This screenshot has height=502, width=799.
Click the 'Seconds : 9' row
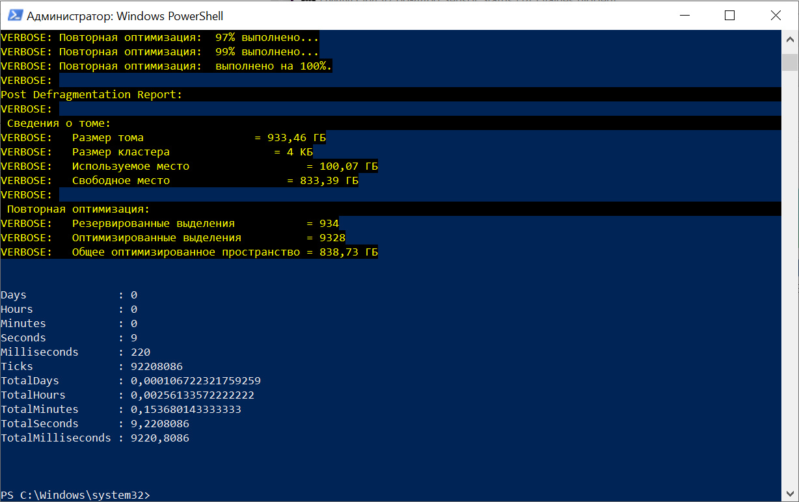(x=69, y=338)
